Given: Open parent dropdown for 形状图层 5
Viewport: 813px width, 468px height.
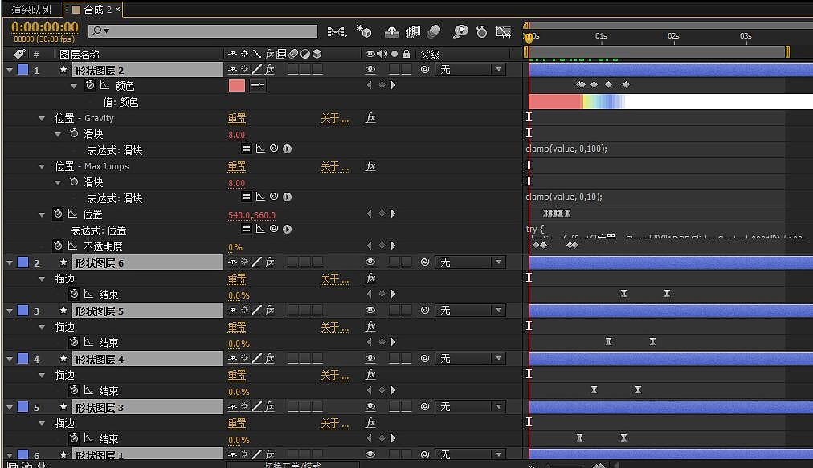Looking at the screenshot, I should coord(470,311).
